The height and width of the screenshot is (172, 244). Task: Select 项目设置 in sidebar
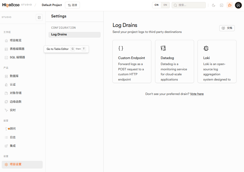click(22, 165)
